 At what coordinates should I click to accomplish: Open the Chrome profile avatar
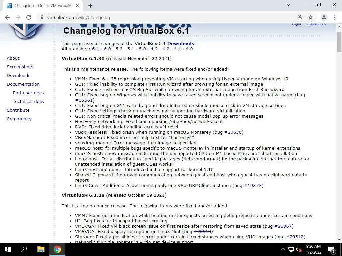pos(324,17)
